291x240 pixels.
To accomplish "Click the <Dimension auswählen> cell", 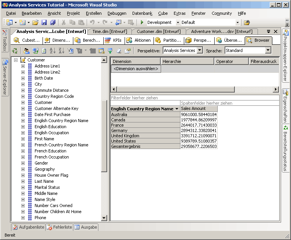I will tap(136, 69).
